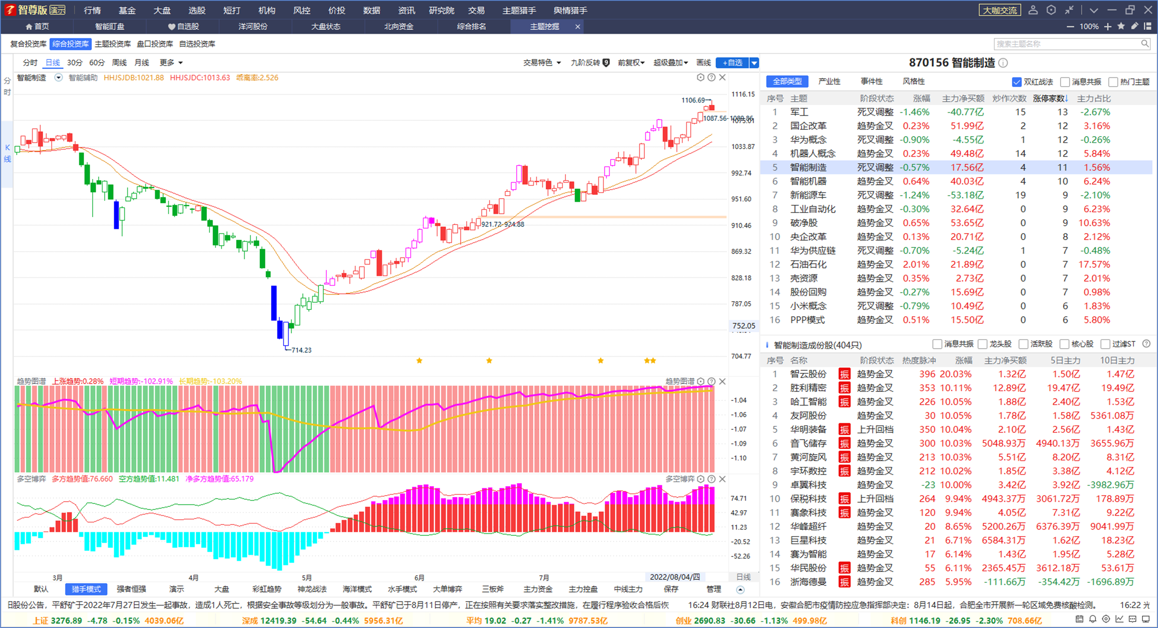Expand the arrow beside +自选 button
This screenshot has width=1158, height=628.
pos(754,63)
